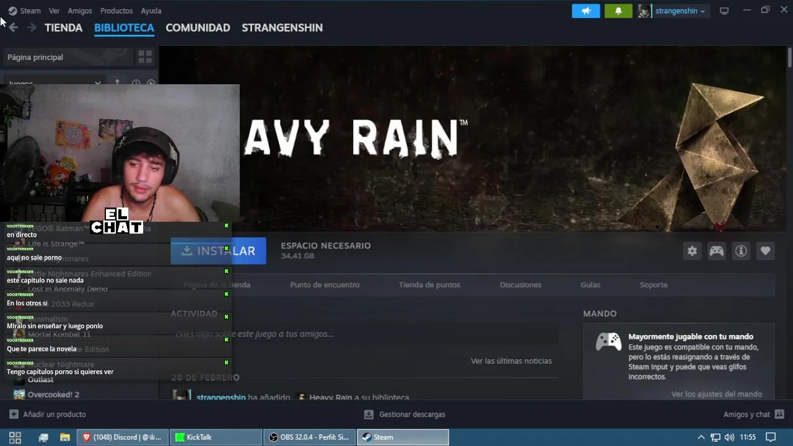Dismiss 'Que te parece la novela' chat message
793x446 pixels.
(227, 340)
